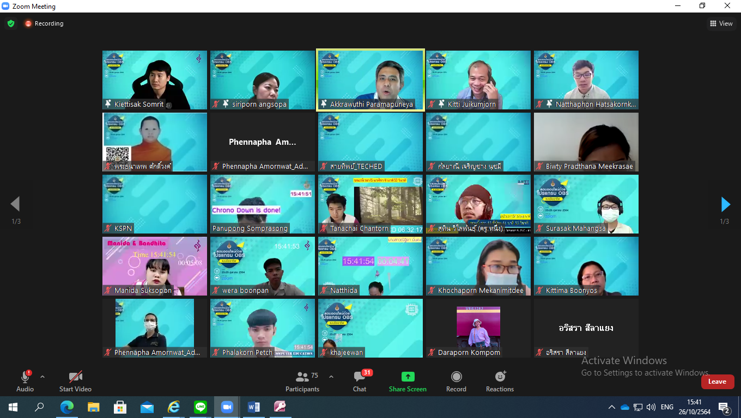Open Microsoft Edge from taskbar
Screen dimensions: 741x418
point(66,407)
